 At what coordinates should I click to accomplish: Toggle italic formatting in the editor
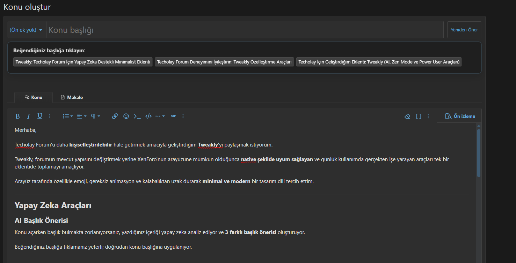point(29,116)
